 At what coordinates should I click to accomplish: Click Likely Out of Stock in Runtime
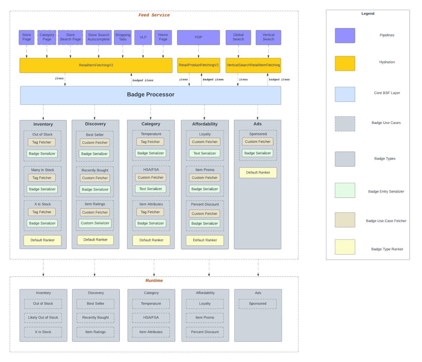pyautogui.click(x=43, y=318)
